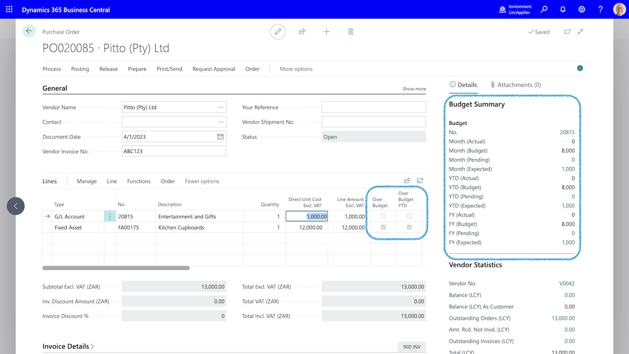Go back with the back arrow
Image resolution: width=629 pixels, height=354 pixels.
point(29,31)
